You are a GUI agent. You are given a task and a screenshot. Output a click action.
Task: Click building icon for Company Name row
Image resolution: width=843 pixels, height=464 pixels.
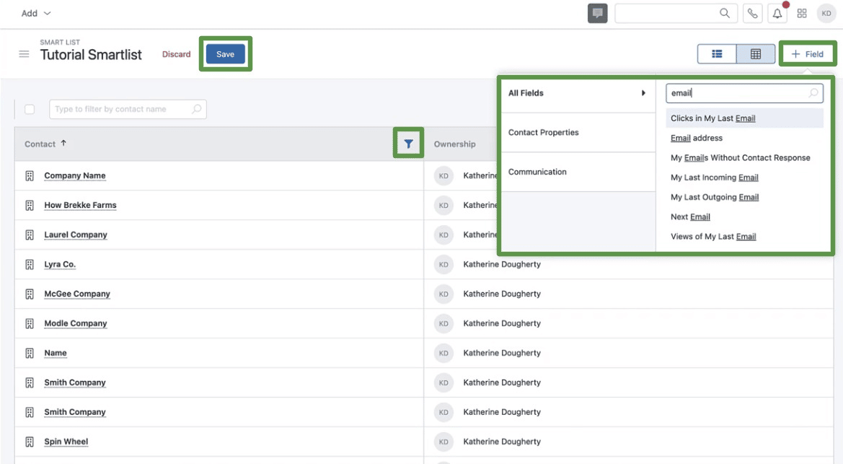point(30,175)
